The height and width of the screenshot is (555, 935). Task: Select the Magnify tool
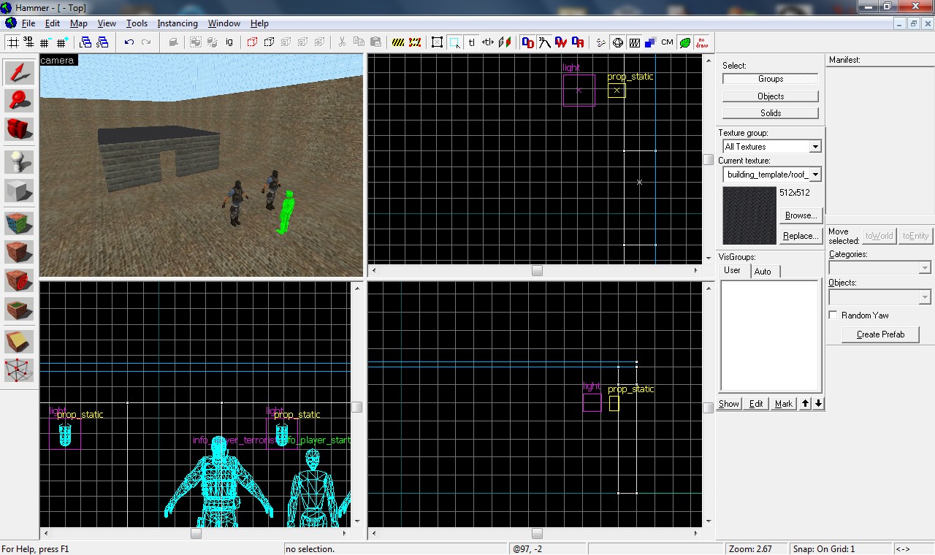click(x=18, y=100)
